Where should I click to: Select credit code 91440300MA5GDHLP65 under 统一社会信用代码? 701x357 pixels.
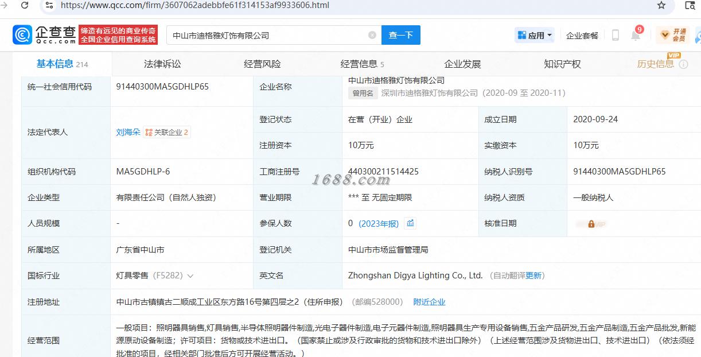[162, 87]
